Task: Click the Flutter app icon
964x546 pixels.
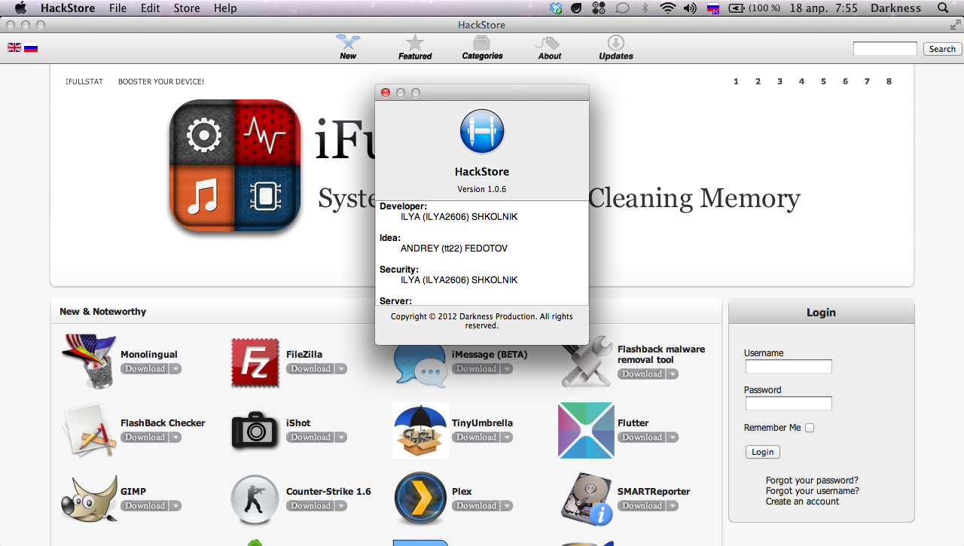Action: tap(586, 430)
